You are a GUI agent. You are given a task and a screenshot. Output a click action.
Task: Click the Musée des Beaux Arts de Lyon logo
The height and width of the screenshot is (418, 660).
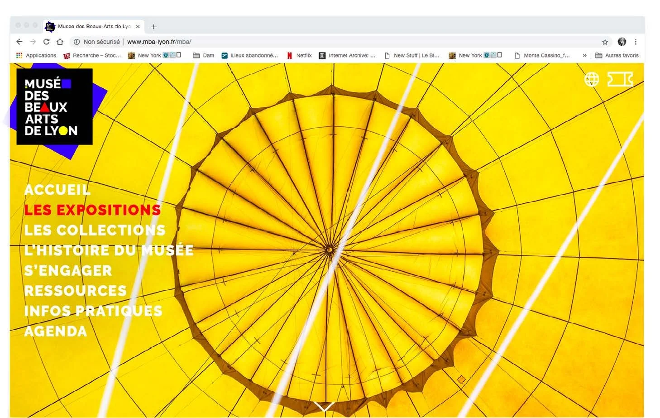(x=54, y=106)
